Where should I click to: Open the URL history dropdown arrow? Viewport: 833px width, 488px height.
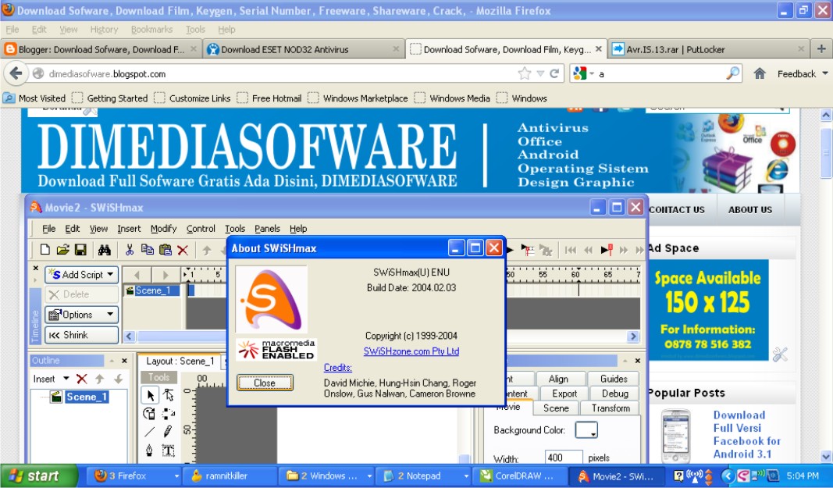pyautogui.click(x=540, y=73)
